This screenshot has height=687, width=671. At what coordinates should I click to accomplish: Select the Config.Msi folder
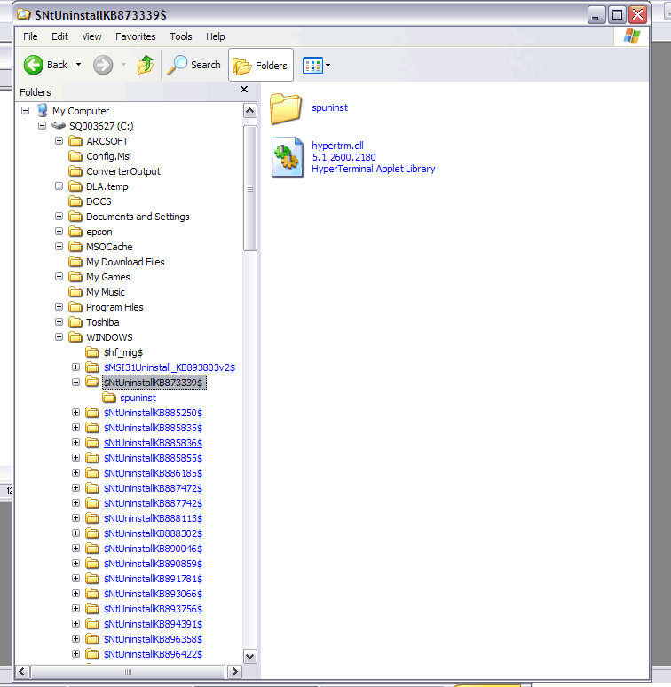(x=99, y=156)
